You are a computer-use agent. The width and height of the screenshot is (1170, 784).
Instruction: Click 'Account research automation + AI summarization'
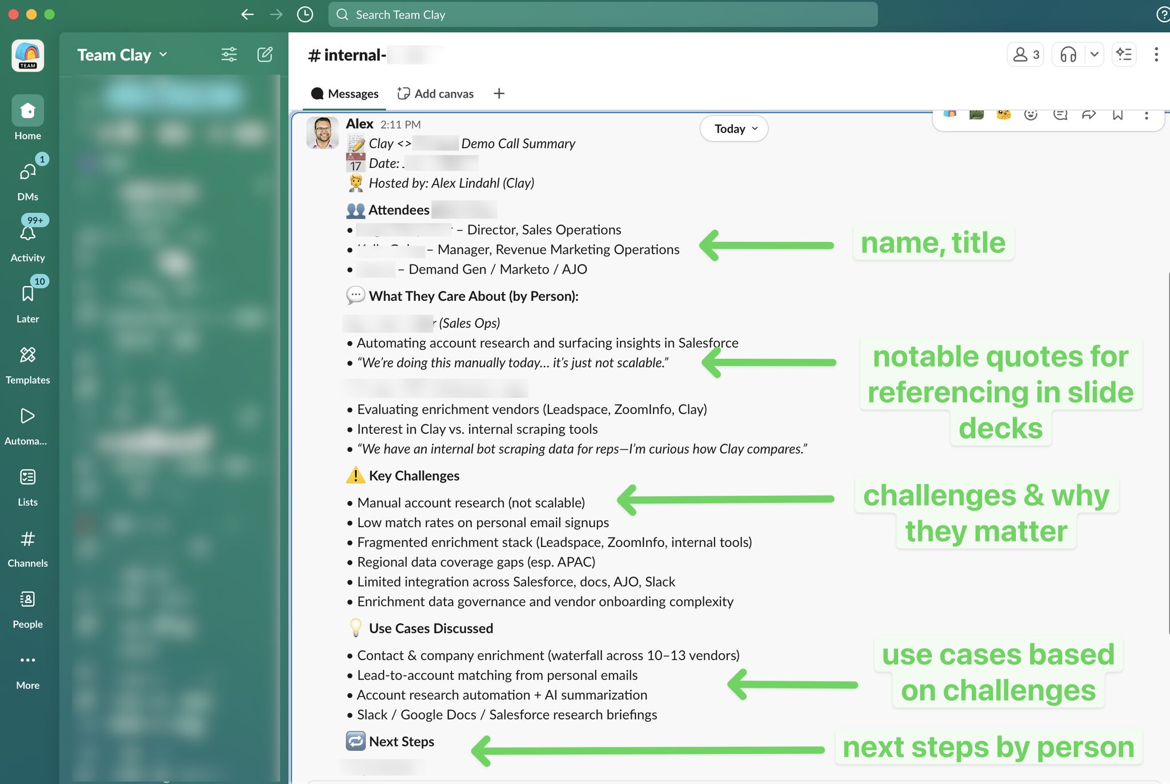(502, 695)
